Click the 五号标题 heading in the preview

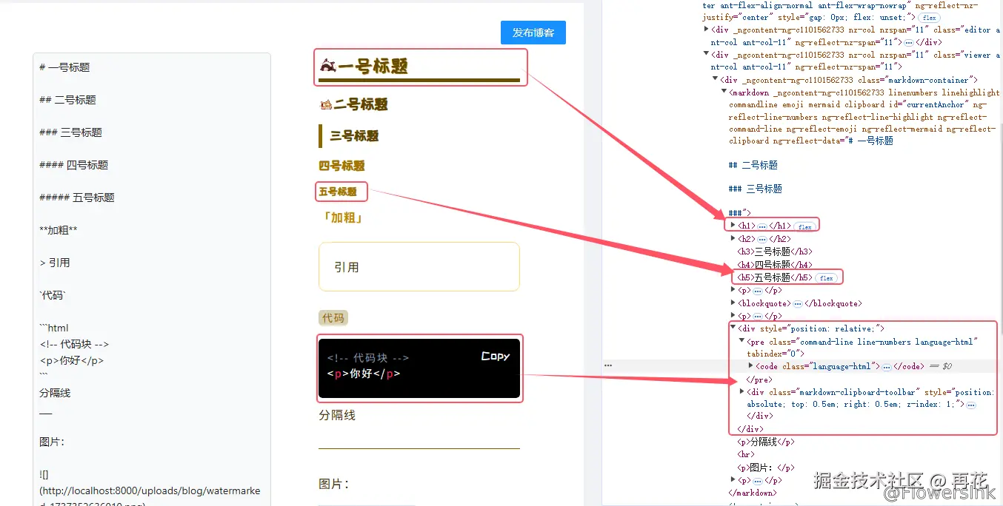click(338, 192)
